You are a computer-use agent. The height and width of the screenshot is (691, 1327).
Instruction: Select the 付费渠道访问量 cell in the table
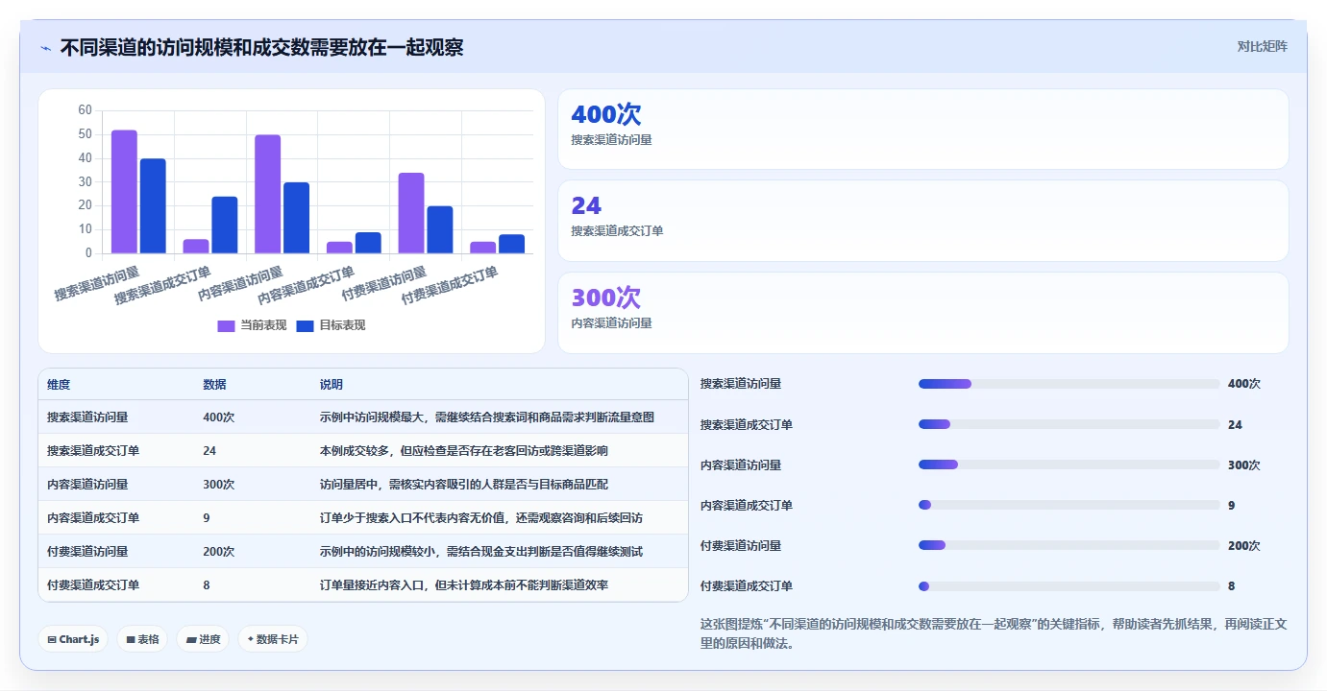[87, 552]
